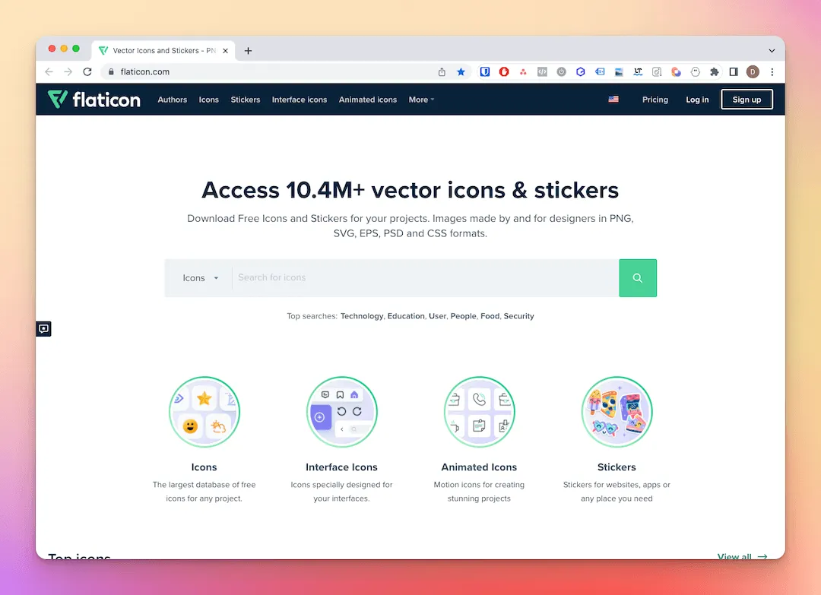Open the screenshot camera extension
Screen dimensions: 821x595
tap(657, 71)
